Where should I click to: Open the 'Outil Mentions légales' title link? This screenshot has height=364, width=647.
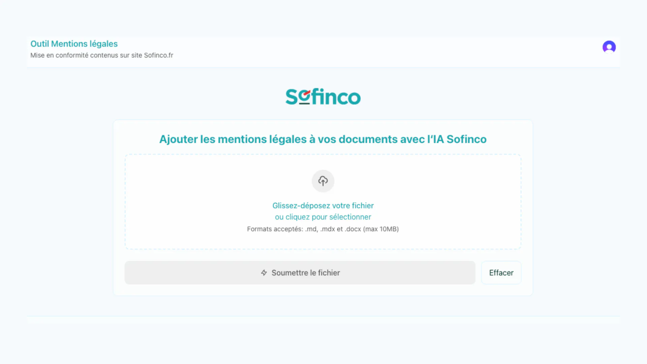[x=74, y=44]
